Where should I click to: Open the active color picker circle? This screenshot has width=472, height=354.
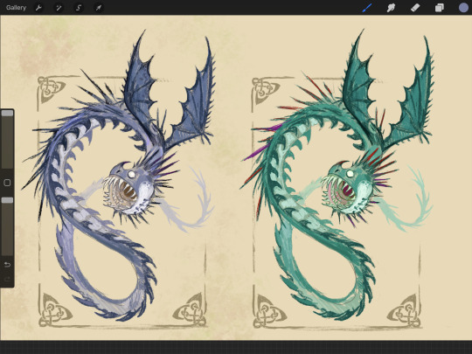point(463,8)
